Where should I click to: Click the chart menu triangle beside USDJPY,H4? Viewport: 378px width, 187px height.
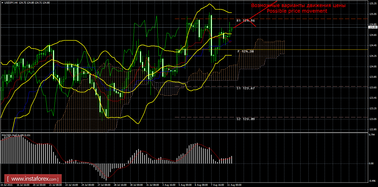coord(2,2)
